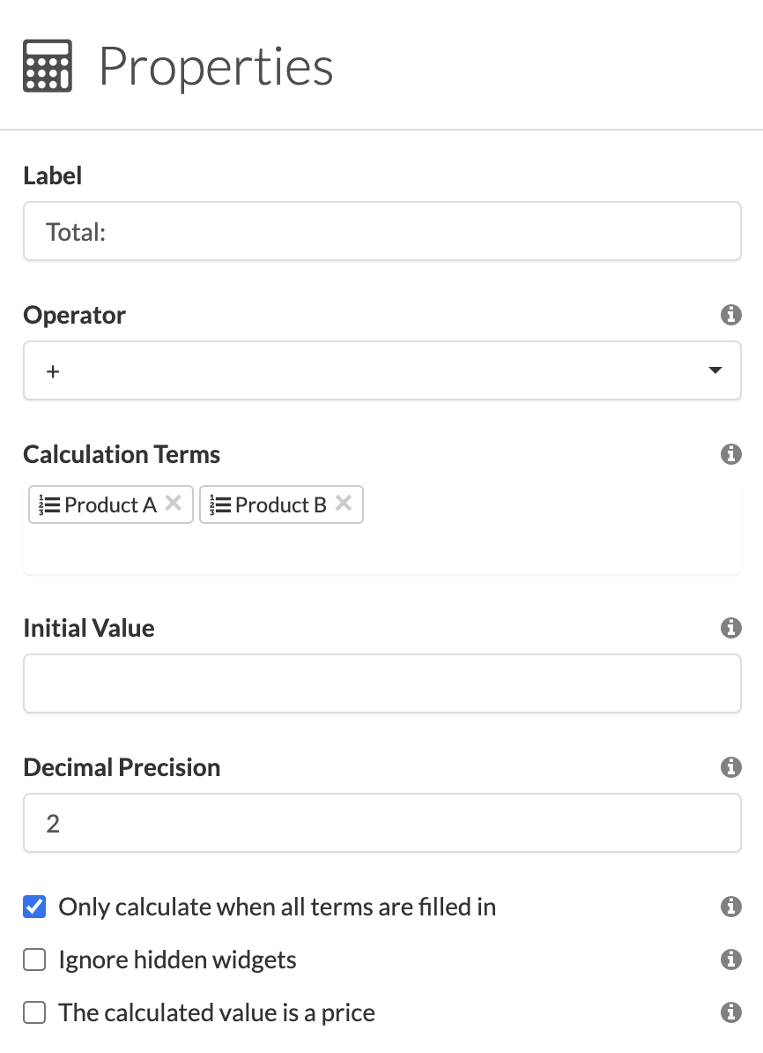Click inside the Label field showing Total
Viewport: 763px width, 1053px height.
[x=381, y=232]
